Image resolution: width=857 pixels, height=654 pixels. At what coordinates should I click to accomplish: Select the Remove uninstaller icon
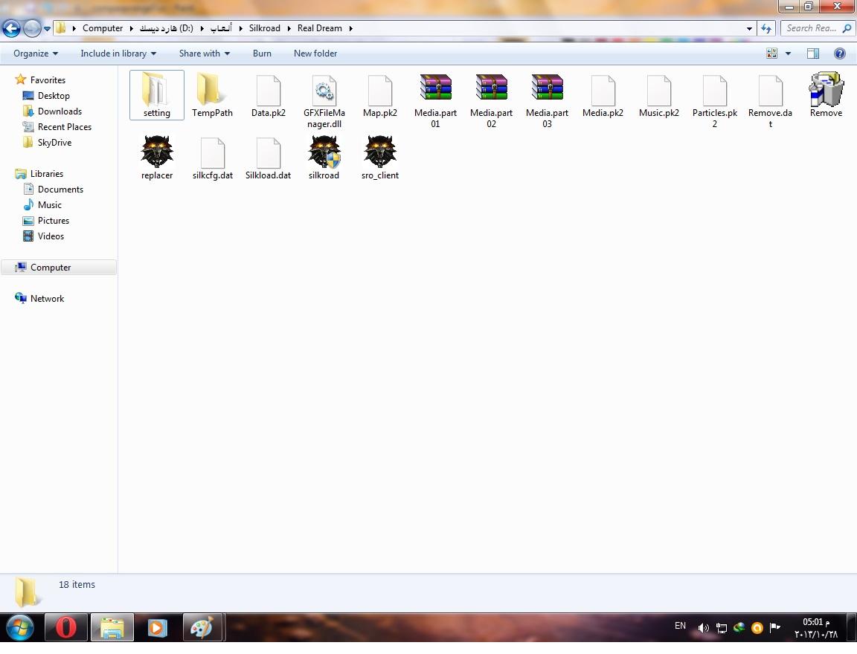(826, 89)
